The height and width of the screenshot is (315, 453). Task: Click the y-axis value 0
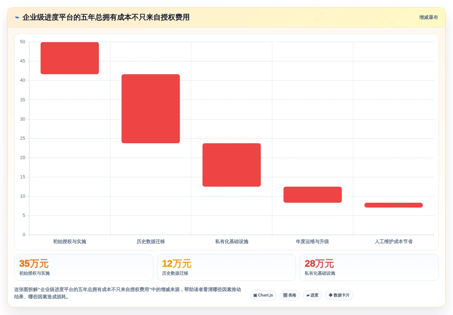coord(24,235)
